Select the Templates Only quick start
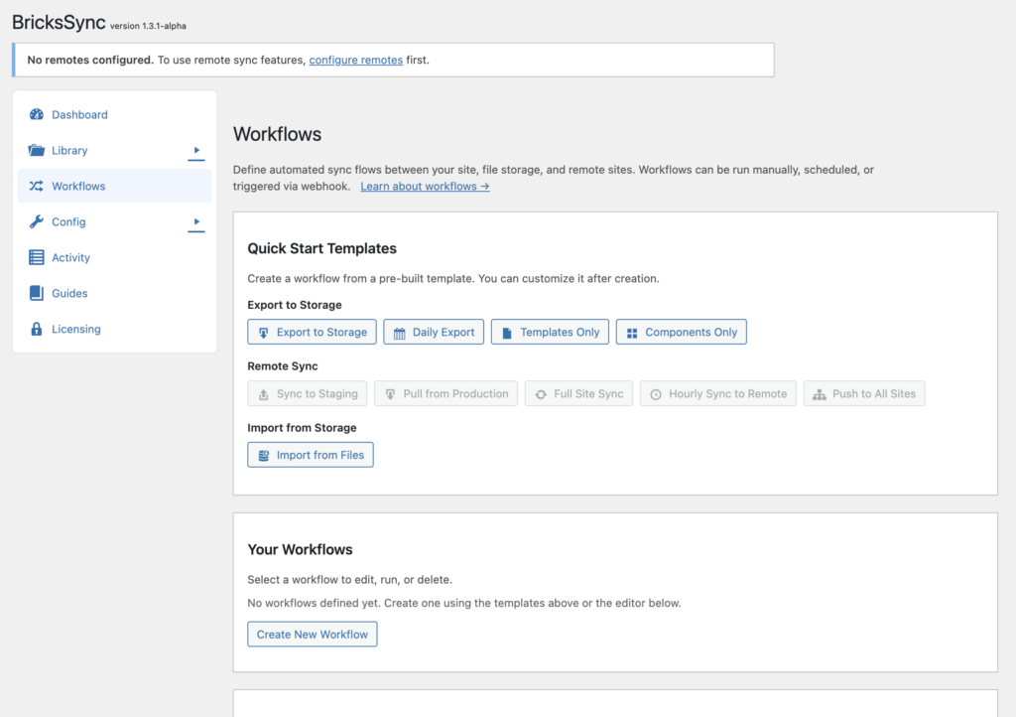The image size is (1016, 717). 550,333
